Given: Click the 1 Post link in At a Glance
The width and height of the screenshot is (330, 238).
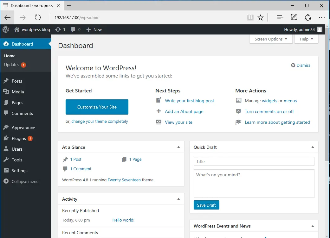Looking at the screenshot, I should [x=75, y=159].
